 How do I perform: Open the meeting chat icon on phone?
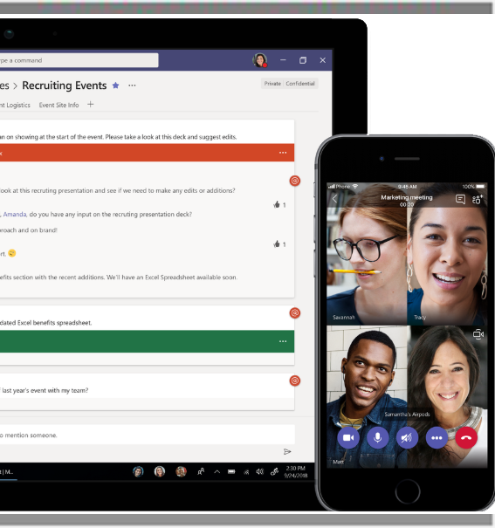coord(460,199)
